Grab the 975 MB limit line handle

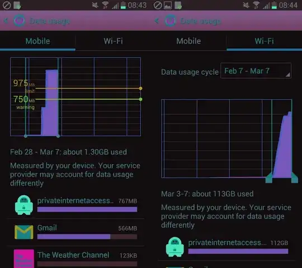click(x=140, y=88)
